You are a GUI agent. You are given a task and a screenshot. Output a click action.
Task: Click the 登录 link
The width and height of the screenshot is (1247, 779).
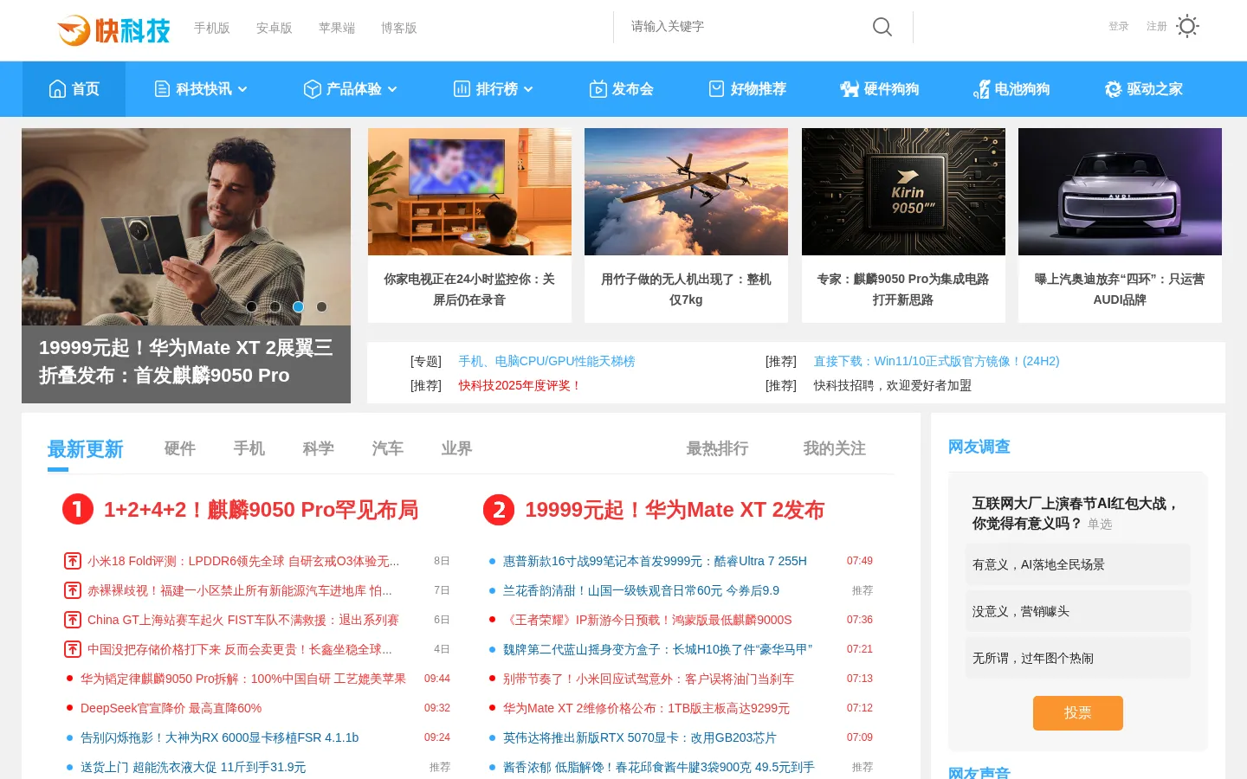coord(1119,27)
